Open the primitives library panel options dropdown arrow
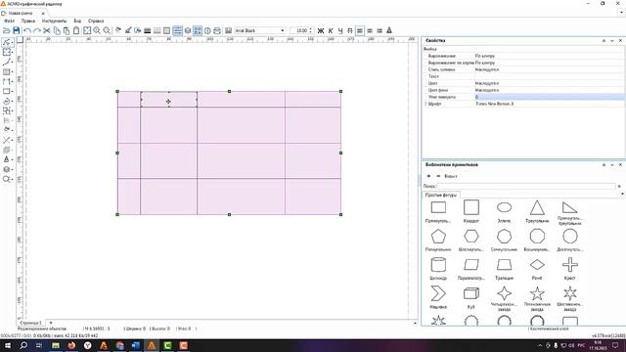This screenshot has height=352, width=626. [x=612, y=165]
